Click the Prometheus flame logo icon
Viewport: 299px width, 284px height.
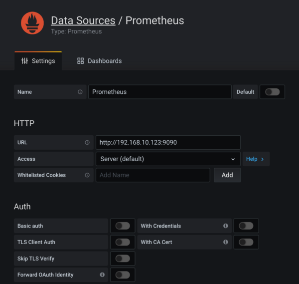click(x=32, y=23)
